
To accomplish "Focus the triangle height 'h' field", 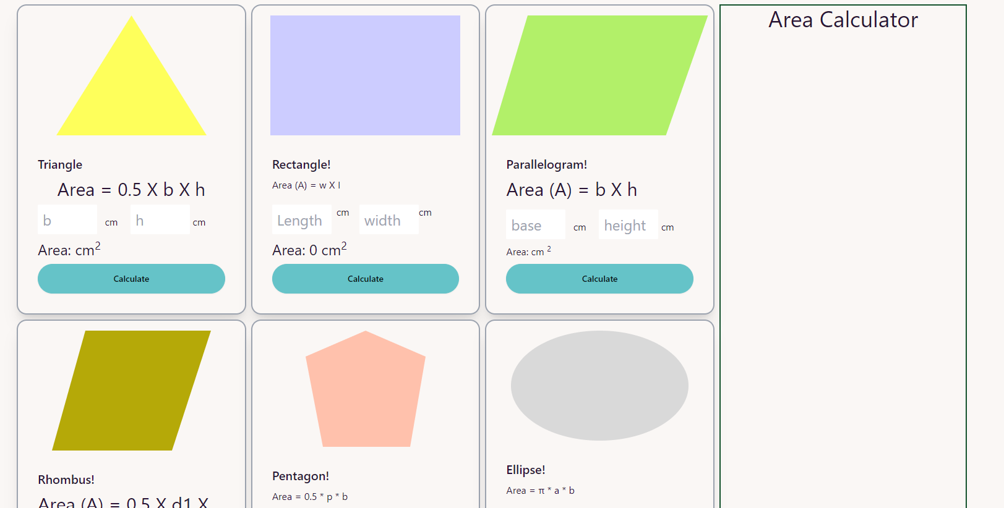I will coord(160,220).
